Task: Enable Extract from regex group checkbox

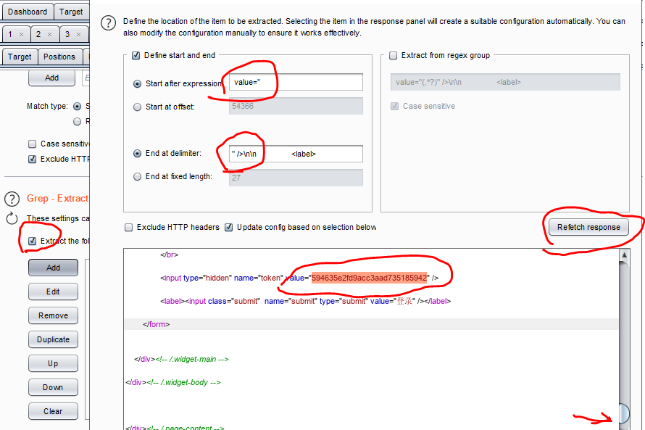Action: click(x=394, y=55)
